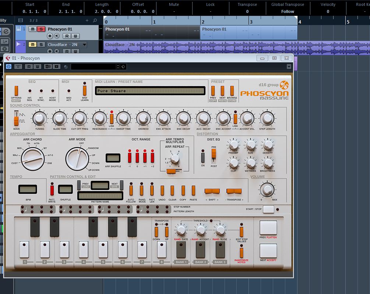Open the plugin window functions menu arrow
This screenshot has height=294, width=370.
289,67
